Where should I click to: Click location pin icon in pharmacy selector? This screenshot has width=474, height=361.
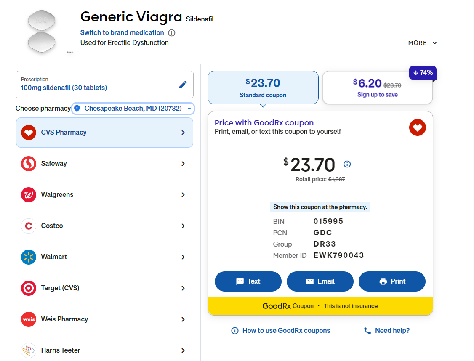pos(77,109)
